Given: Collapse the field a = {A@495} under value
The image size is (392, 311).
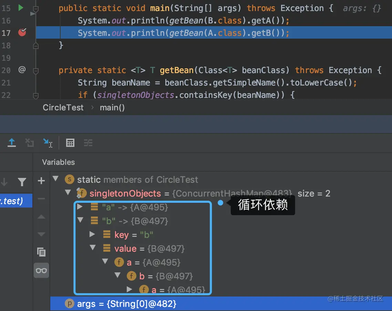Looking at the screenshot, I should [105, 261].
